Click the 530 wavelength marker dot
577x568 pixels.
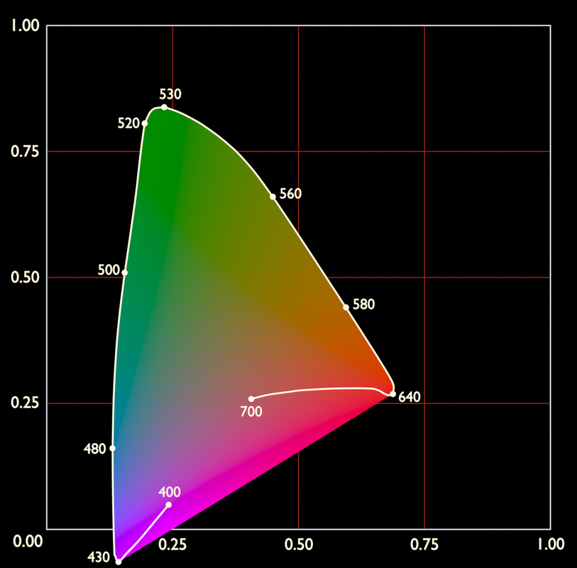tap(164, 107)
